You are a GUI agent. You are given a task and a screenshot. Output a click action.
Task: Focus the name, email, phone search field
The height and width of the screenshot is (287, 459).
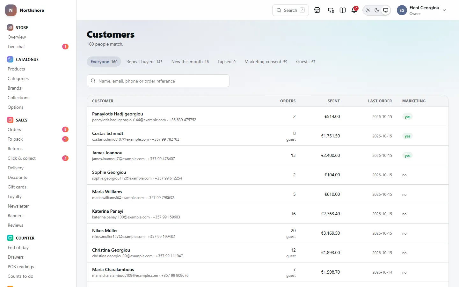158,81
